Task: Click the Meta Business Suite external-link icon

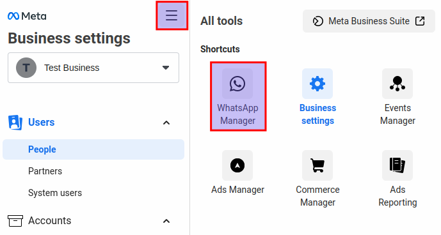Action: [x=420, y=21]
